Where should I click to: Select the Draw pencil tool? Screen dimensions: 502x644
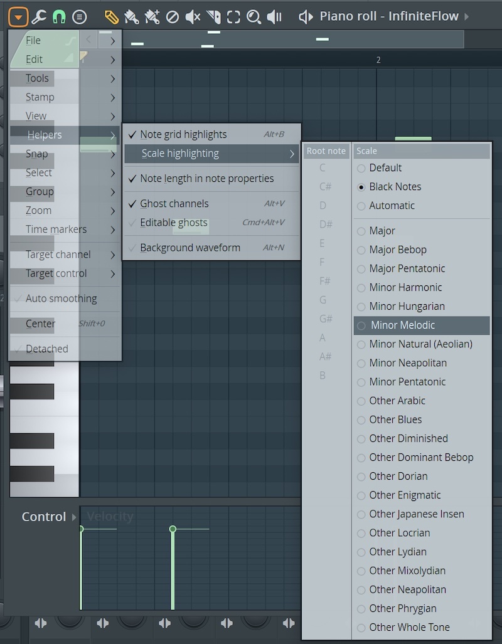click(x=111, y=17)
